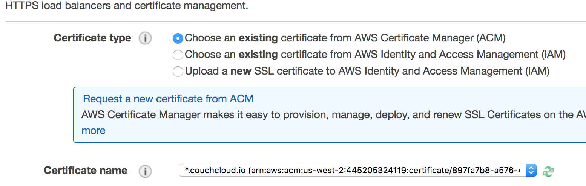This screenshot has width=586, height=186.
Task: Click the bold Certificate type field label
Action: click(x=92, y=38)
